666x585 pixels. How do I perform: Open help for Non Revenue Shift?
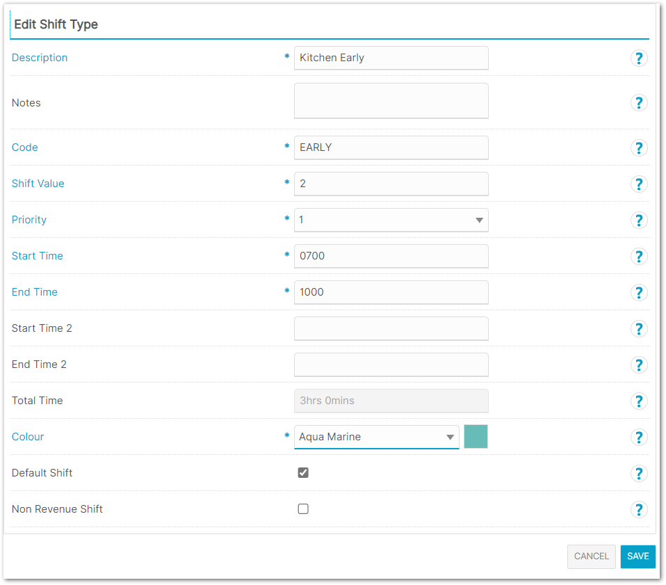tap(639, 509)
